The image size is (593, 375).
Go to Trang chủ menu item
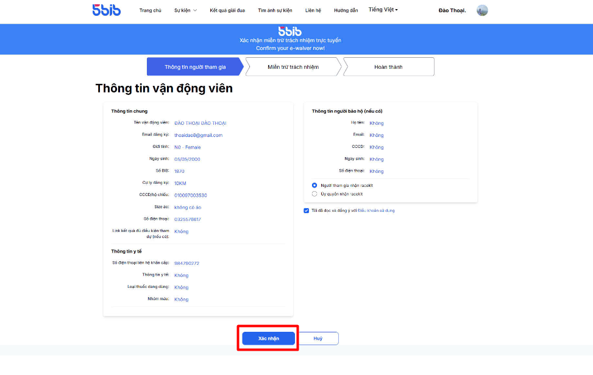pyautogui.click(x=150, y=10)
